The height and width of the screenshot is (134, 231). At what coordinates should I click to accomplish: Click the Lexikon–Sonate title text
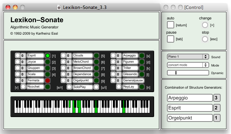coord(37,20)
